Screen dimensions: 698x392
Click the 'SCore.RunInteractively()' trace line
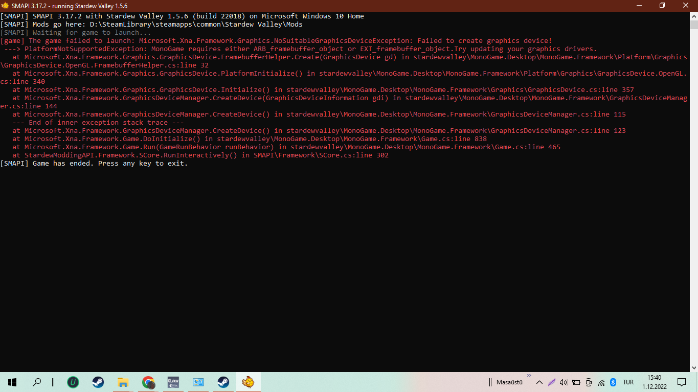point(200,155)
